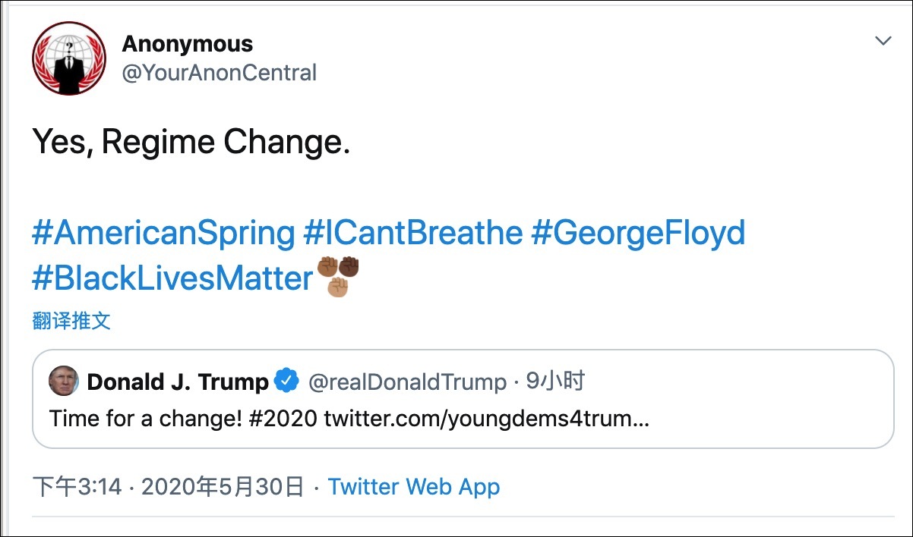The width and height of the screenshot is (913, 537).
Task: Click Donald J. Trump's small avatar
Action: pos(64,381)
